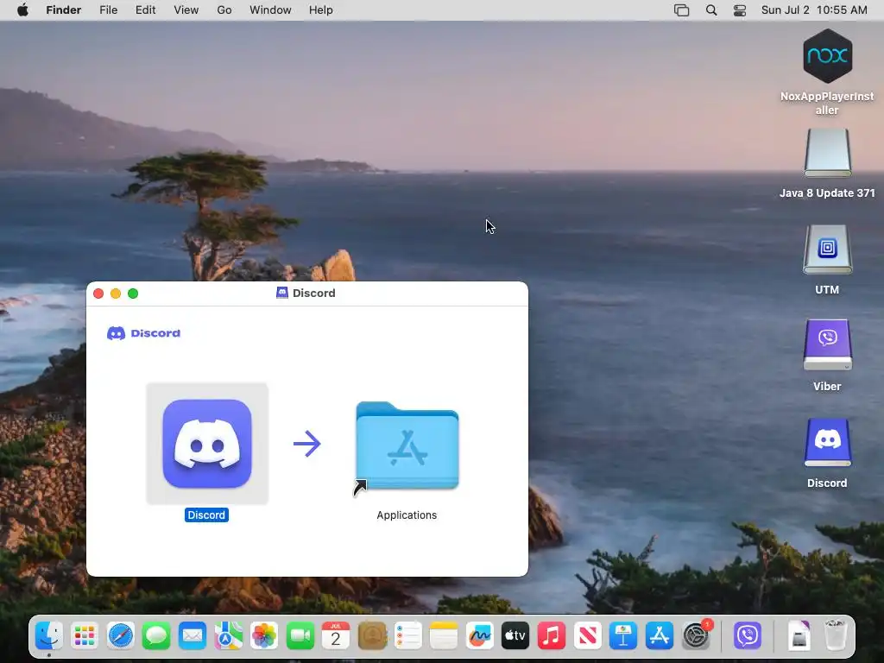Open the Apple menu
This screenshot has width=884, height=663.
coord(22,10)
